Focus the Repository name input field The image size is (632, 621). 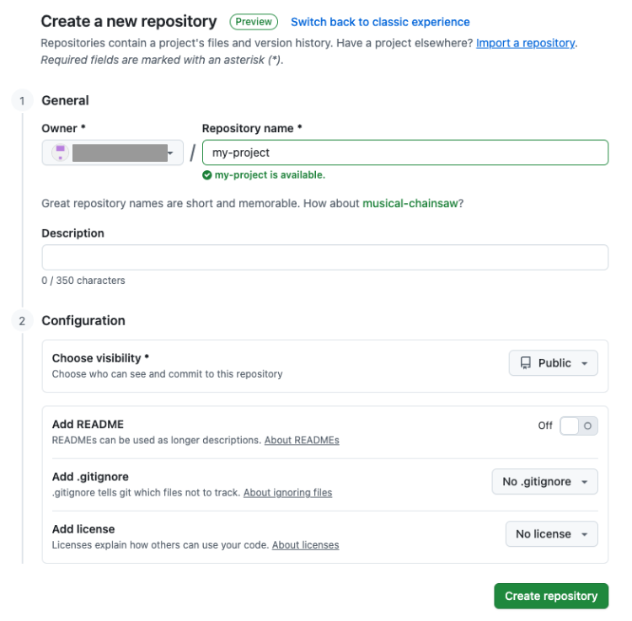coord(405,153)
